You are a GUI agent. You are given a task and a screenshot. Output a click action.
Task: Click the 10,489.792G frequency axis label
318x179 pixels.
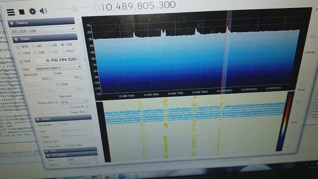200,92
